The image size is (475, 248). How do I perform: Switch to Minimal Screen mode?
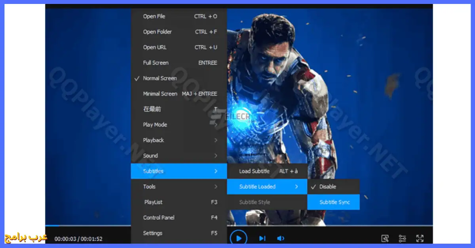point(179,94)
